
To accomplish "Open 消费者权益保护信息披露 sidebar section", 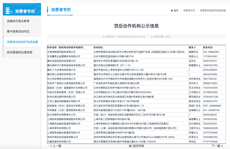I will tap(22, 42).
